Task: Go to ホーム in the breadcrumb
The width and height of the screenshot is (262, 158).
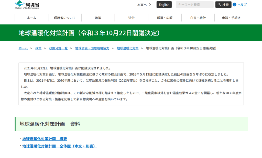Action: click(x=23, y=48)
